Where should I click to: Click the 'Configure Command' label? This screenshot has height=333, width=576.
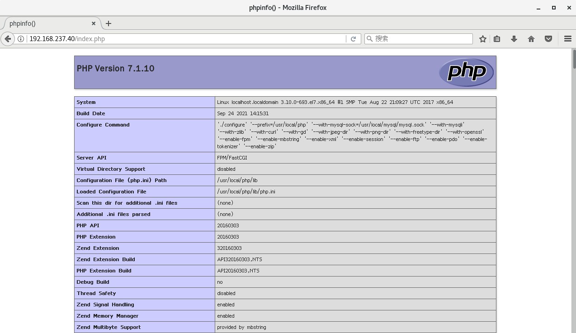coord(103,125)
